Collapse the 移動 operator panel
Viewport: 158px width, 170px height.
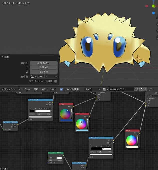2,57
